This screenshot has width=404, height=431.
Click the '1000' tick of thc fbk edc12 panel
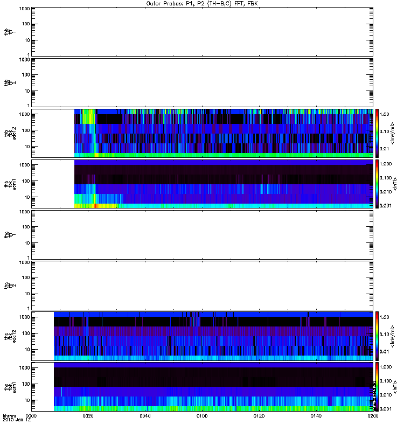click(x=24, y=317)
